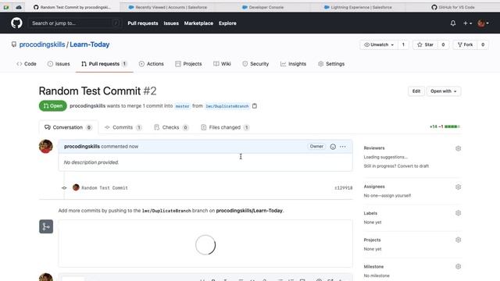Open the Learn-Today repository link
The image size is (500, 281).
click(90, 44)
